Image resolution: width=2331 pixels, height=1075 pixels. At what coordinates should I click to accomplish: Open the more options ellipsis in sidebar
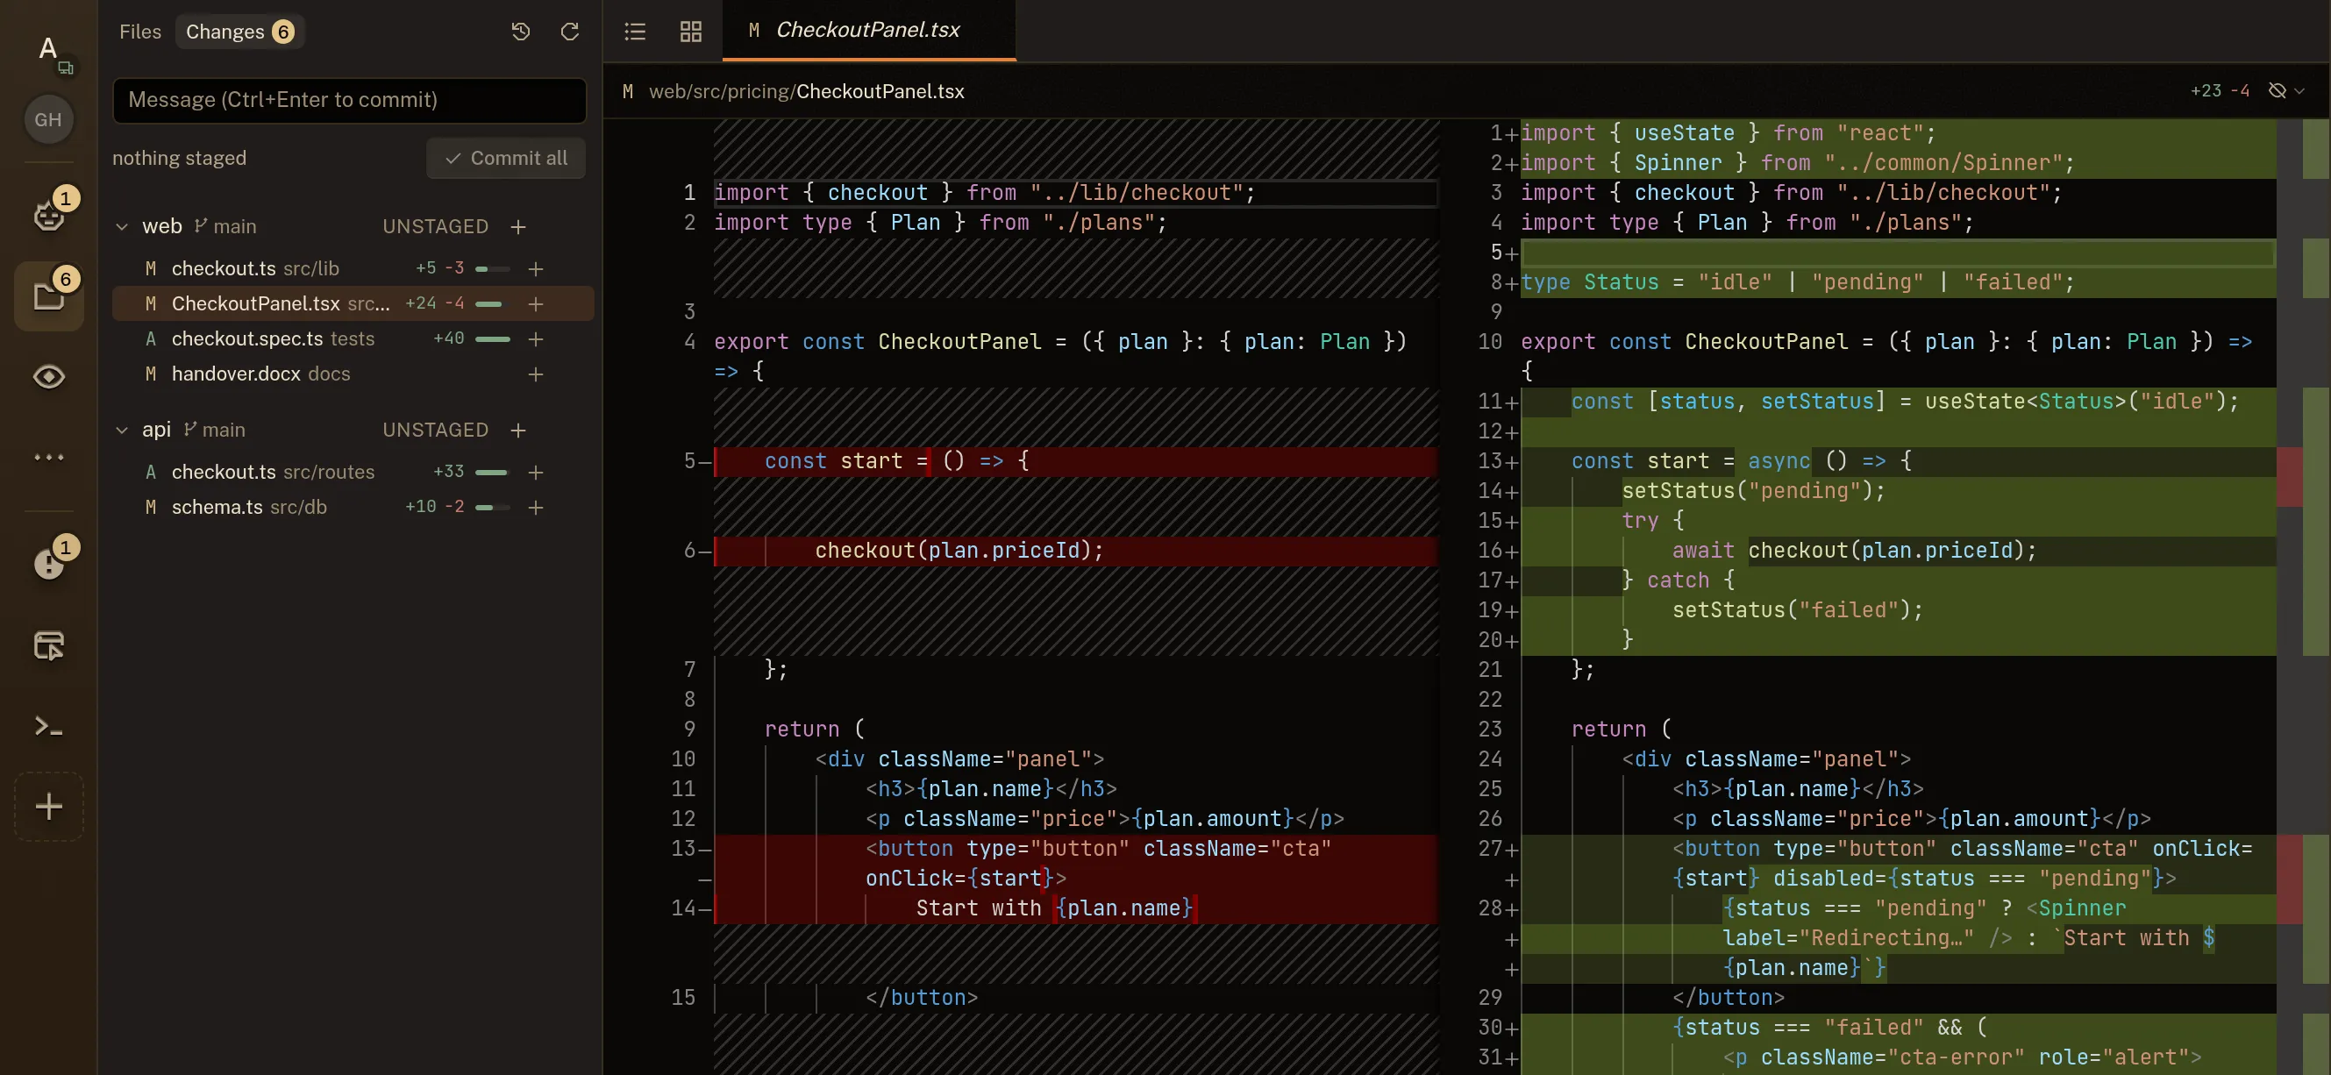pos(49,457)
